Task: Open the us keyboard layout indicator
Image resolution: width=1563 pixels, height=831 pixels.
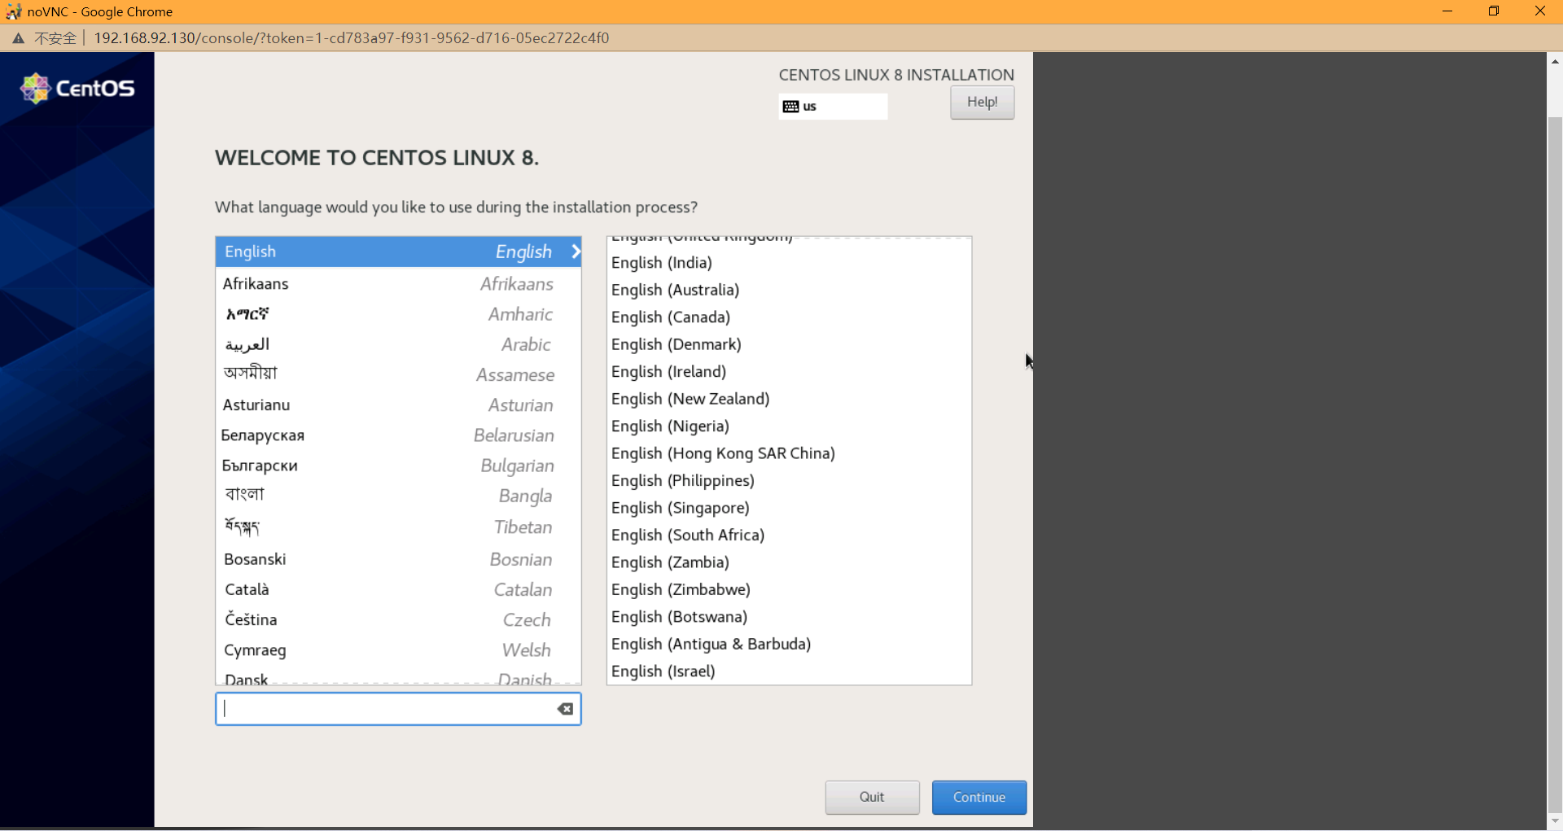Action: click(x=833, y=107)
